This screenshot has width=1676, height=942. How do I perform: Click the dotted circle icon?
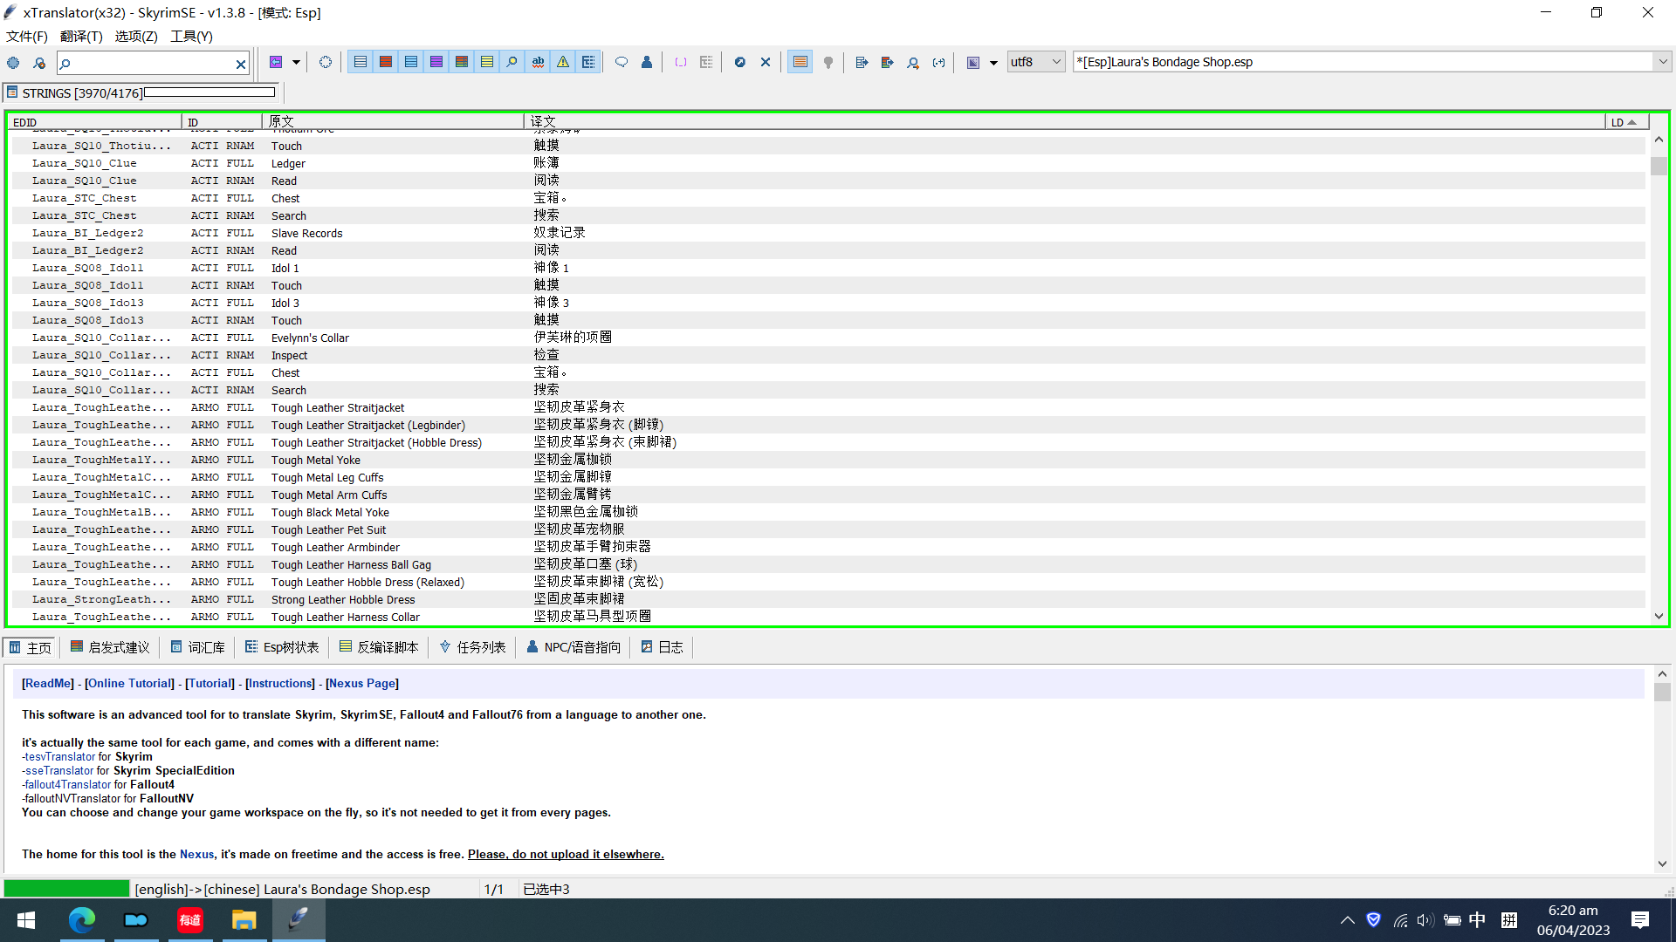[325, 62]
